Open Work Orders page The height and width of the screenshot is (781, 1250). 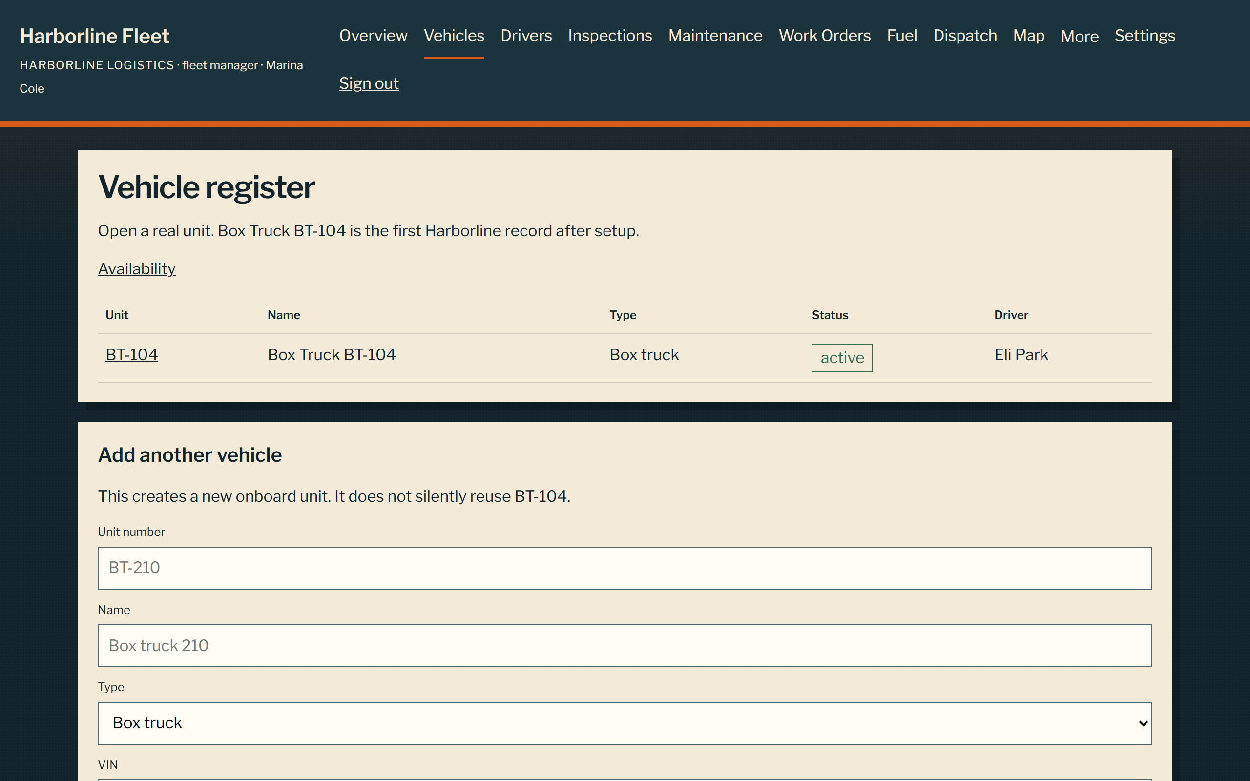click(x=824, y=36)
